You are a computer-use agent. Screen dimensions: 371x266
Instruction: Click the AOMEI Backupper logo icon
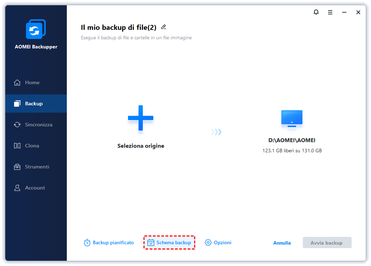36,29
